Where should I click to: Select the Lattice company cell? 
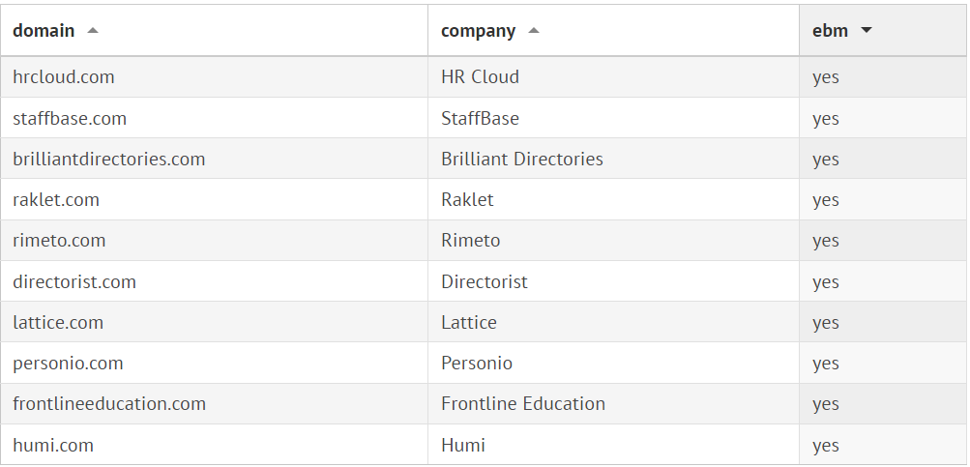tap(469, 323)
